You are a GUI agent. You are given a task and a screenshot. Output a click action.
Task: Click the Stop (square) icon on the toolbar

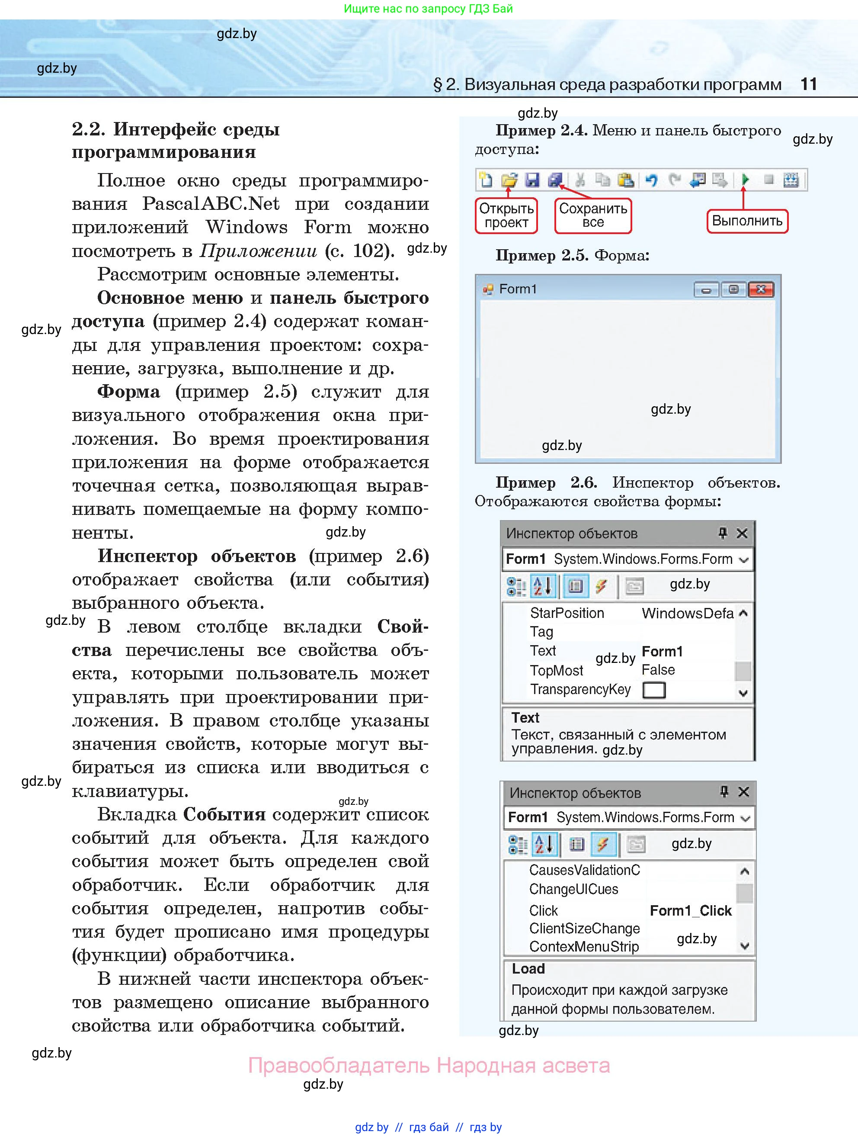[768, 180]
